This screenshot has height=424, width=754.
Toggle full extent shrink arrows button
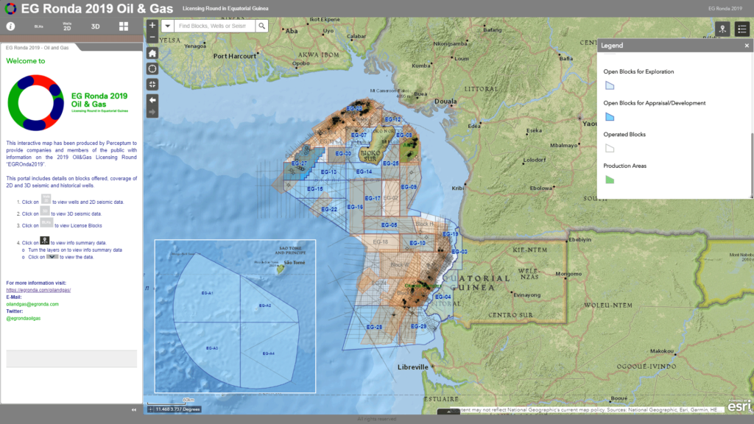pos(152,84)
